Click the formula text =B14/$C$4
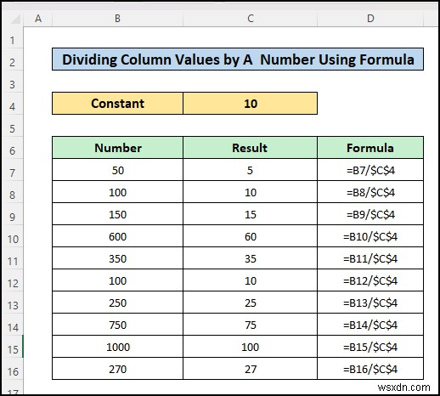The width and height of the screenshot is (440, 396). [370, 325]
